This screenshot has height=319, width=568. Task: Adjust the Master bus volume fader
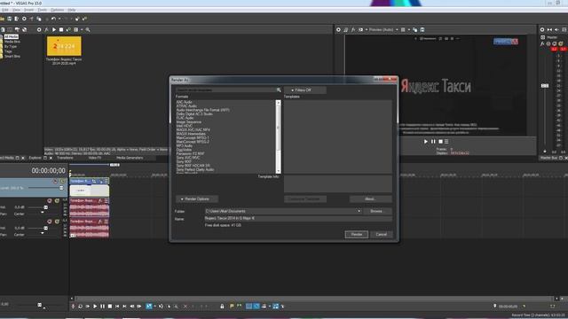(x=544, y=86)
